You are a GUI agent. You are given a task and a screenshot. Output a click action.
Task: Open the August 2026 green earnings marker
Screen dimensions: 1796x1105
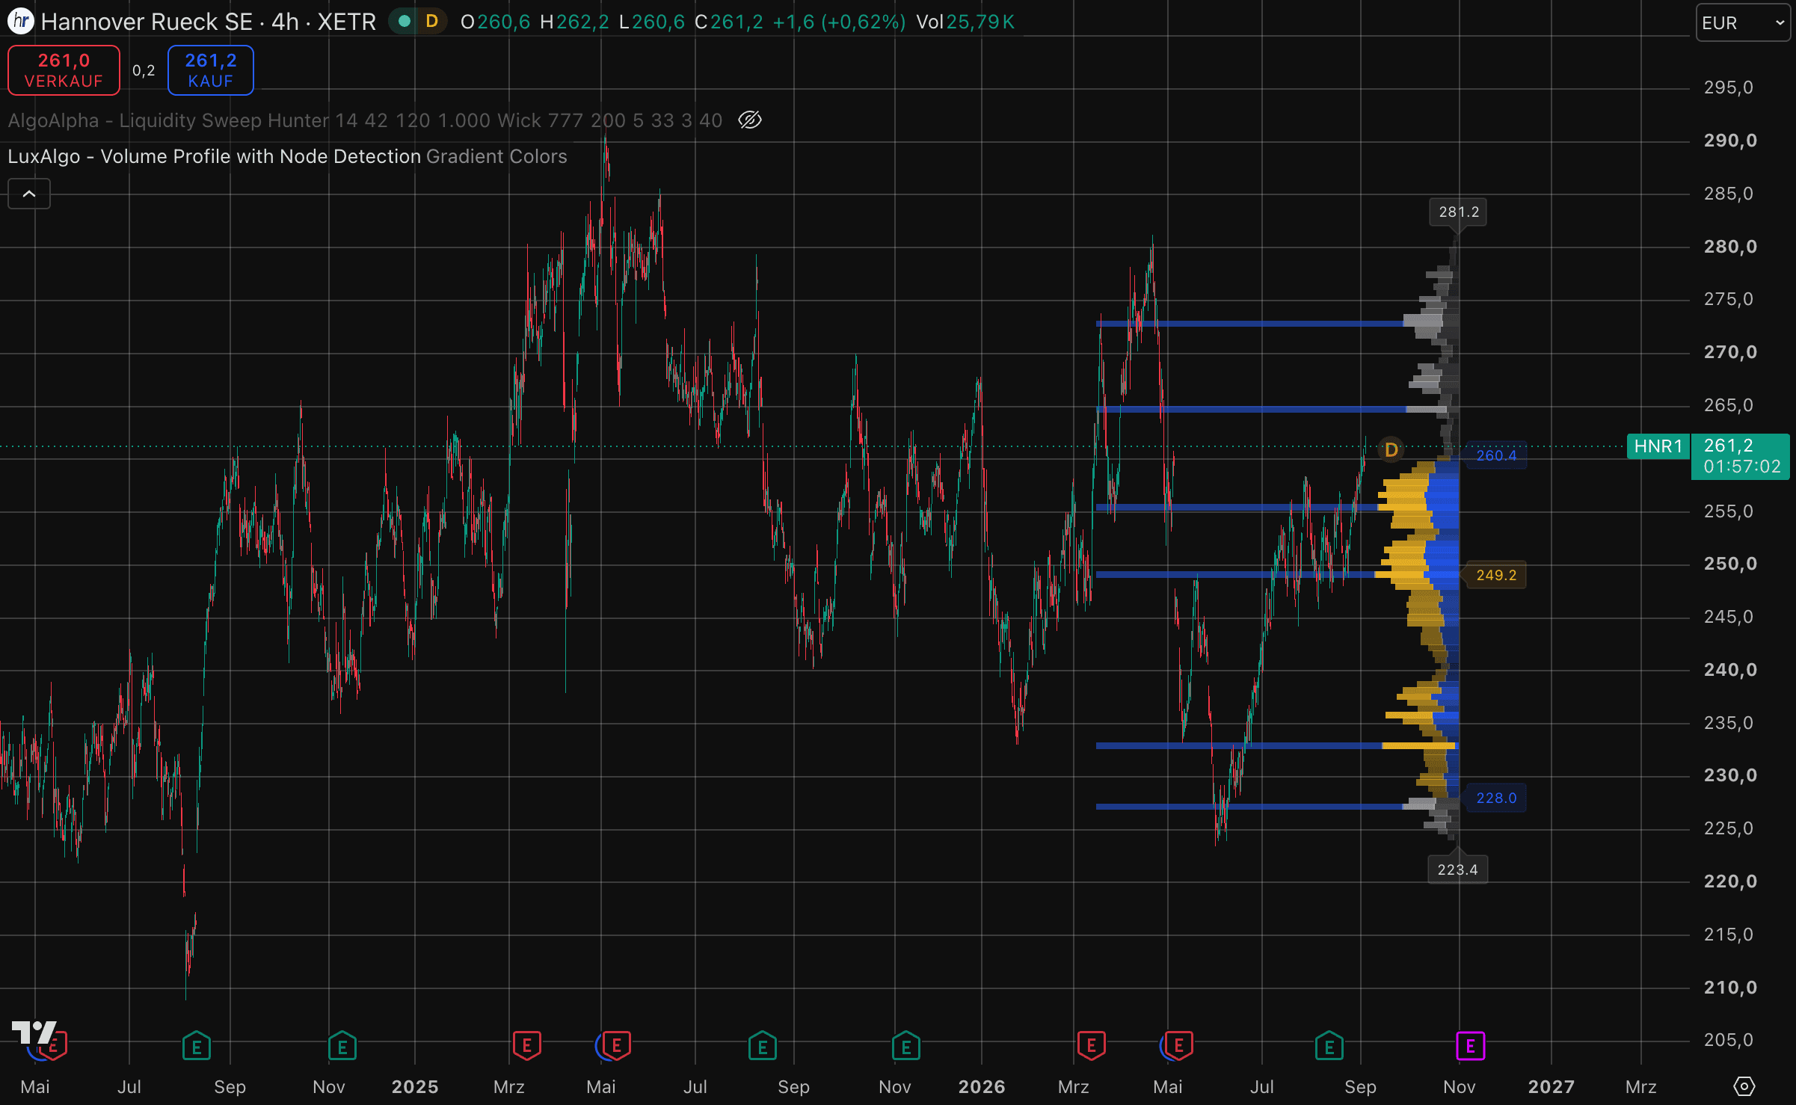tap(1329, 1046)
